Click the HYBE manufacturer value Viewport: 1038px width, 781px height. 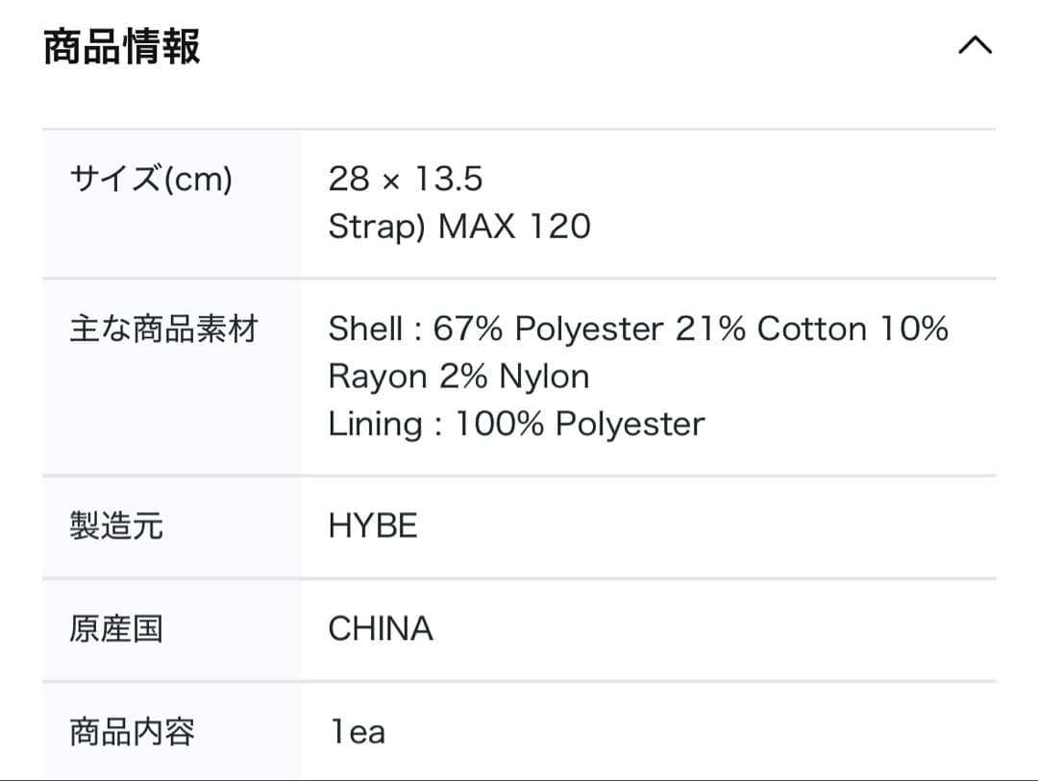(373, 526)
